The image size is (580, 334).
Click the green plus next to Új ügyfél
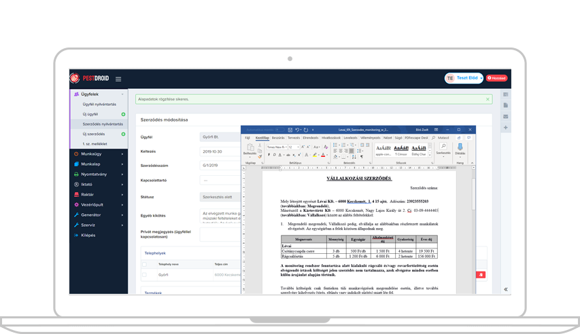[x=123, y=114]
